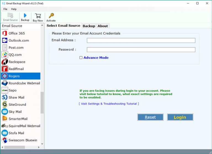
Task: Select the Office 365 icon in list
Action: coord(4,33)
